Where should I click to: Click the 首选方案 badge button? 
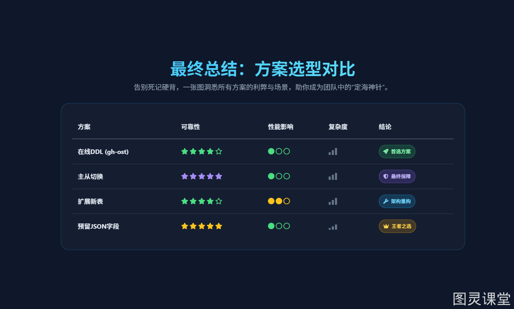(397, 152)
